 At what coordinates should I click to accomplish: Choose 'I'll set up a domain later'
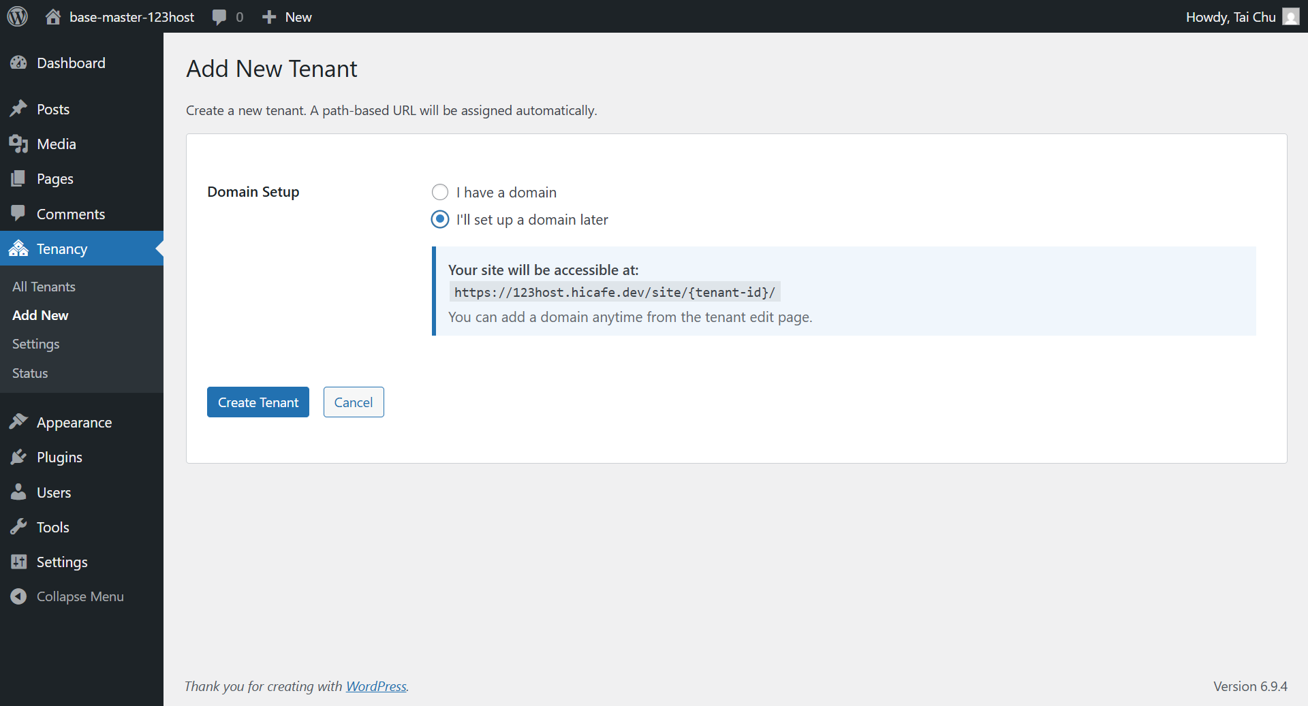click(x=440, y=219)
